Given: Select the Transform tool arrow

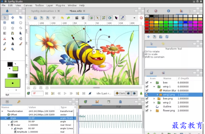Looking at the screenshot, I should click(x=5, y=18).
